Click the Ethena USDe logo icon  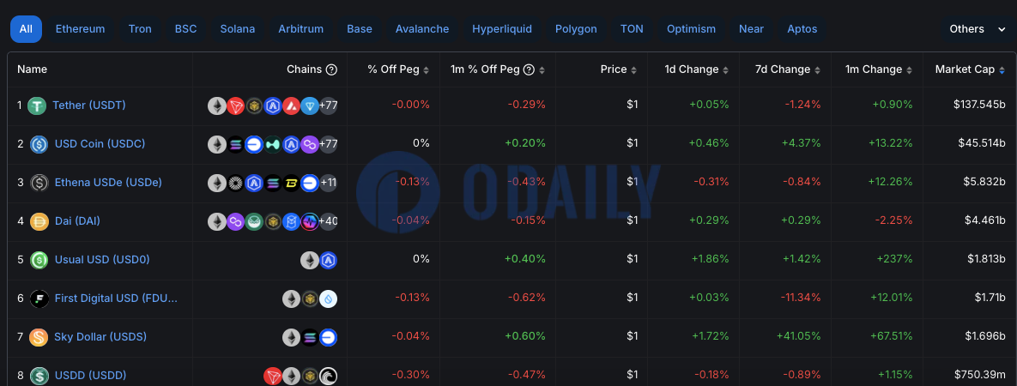39,183
